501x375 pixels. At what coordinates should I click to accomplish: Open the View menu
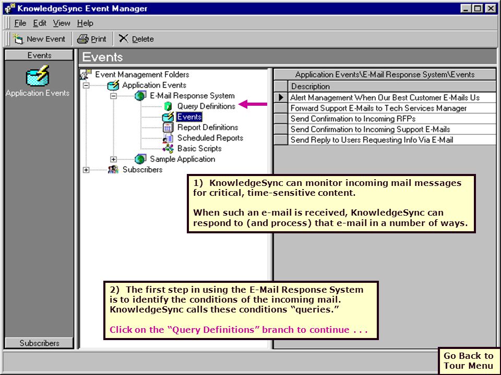pyautogui.click(x=62, y=23)
